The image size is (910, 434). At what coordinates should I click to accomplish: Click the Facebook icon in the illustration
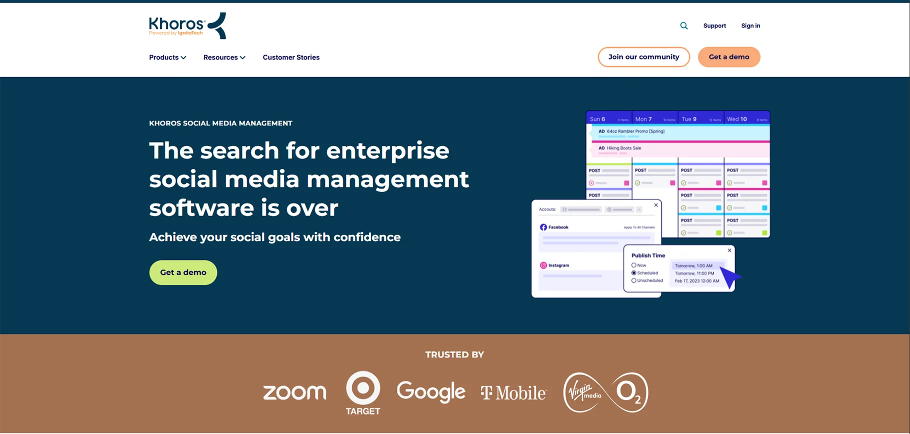(x=543, y=227)
